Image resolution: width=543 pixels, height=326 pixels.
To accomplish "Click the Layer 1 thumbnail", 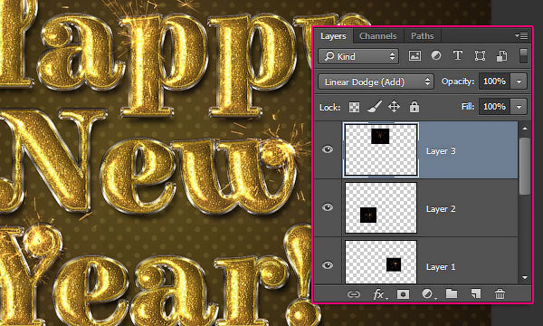I will click(x=381, y=262).
